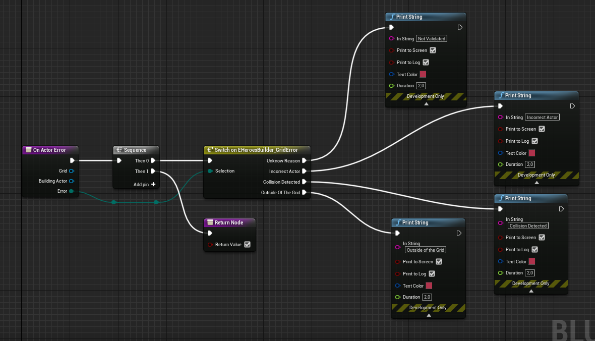Click the Unknow Reason execution pin
Image resolution: width=595 pixels, height=341 pixels.
305,160
